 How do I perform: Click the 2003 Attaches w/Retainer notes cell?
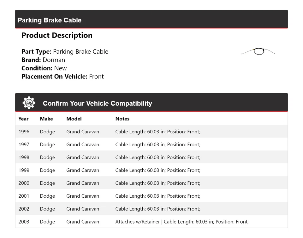click(x=182, y=222)
